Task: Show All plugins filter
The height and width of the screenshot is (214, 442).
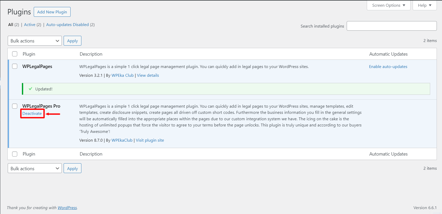Action: (11, 25)
